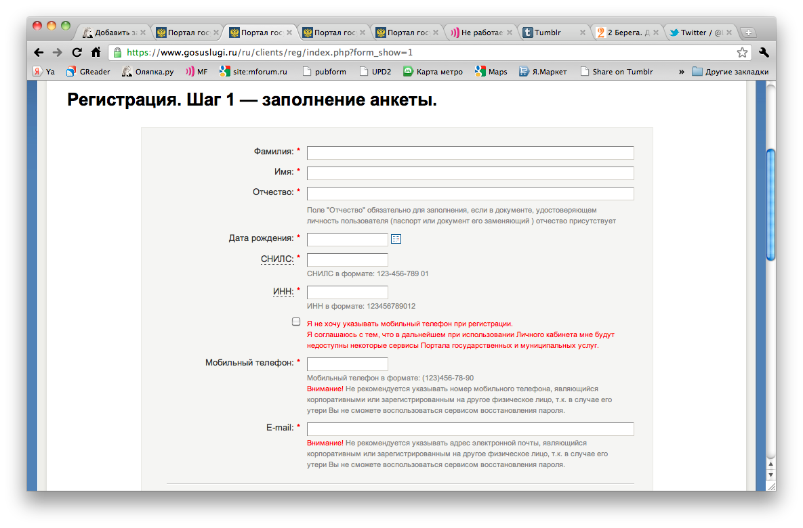Click in the E-mail field
The height and width of the screenshot is (528, 803).
[x=470, y=428]
